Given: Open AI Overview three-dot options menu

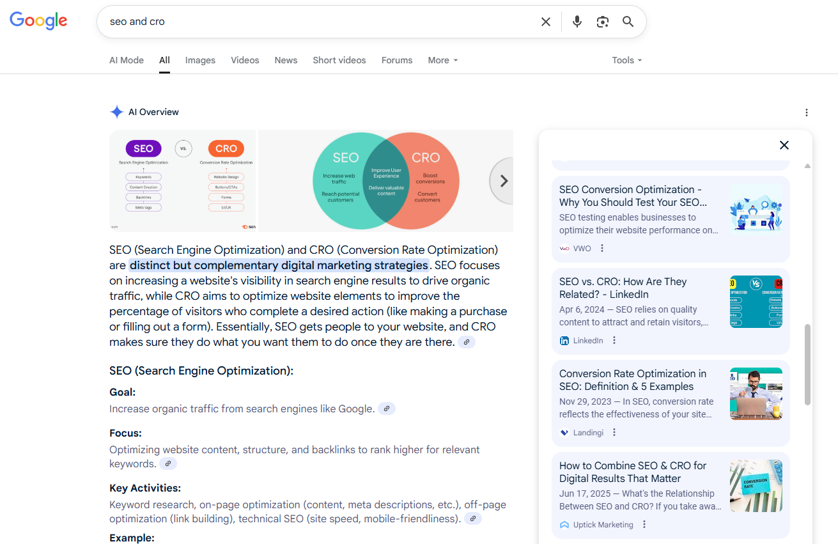Looking at the screenshot, I should (806, 113).
